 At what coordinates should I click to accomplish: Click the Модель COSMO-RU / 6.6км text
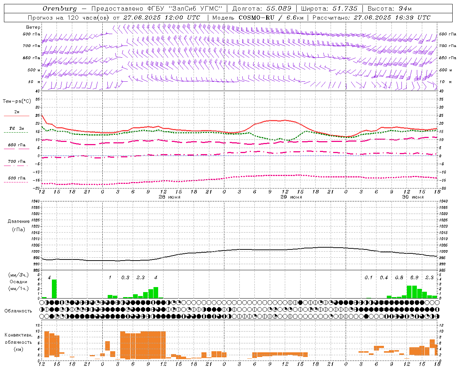258,18
